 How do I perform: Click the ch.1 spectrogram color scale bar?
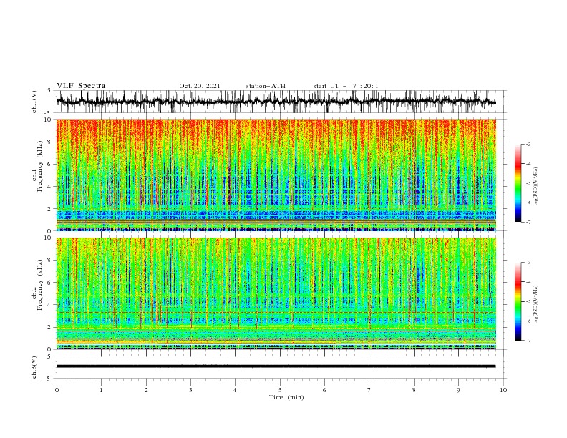(518, 183)
